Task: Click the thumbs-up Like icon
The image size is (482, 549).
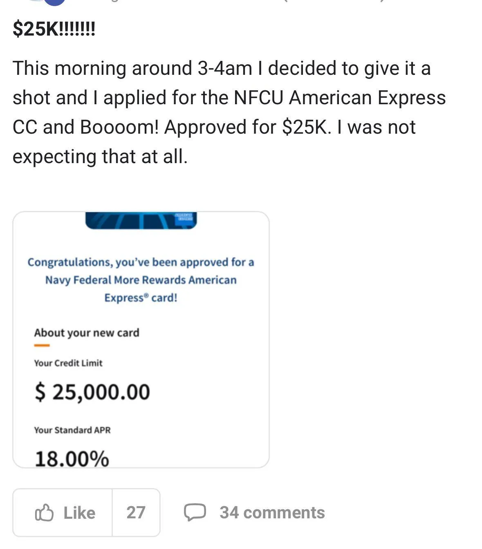Action: click(44, 513)
